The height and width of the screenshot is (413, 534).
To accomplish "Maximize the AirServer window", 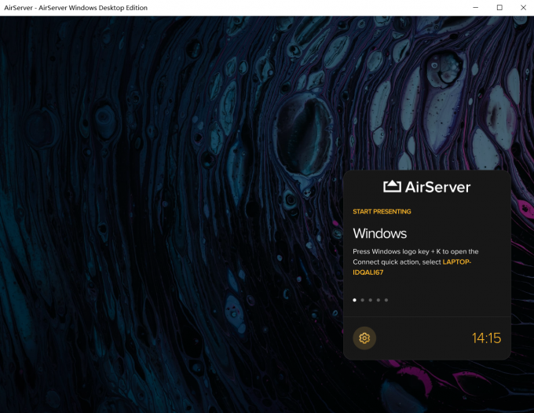I will click(x=499, y=8).
